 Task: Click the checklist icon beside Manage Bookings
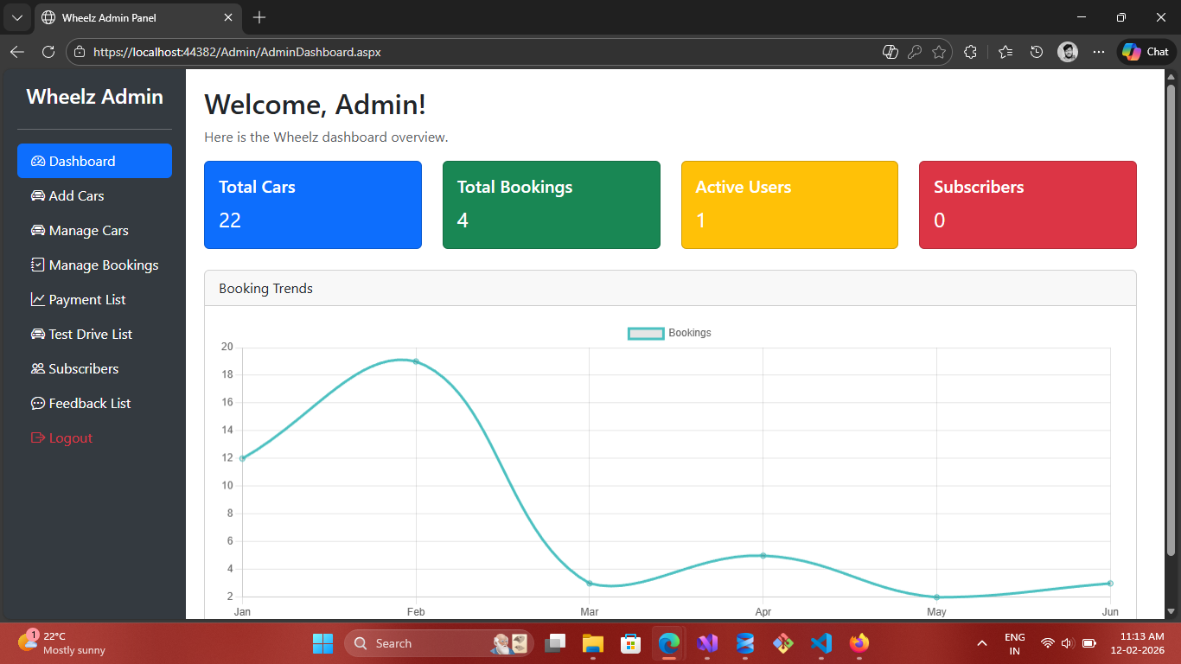click(38, 265)
